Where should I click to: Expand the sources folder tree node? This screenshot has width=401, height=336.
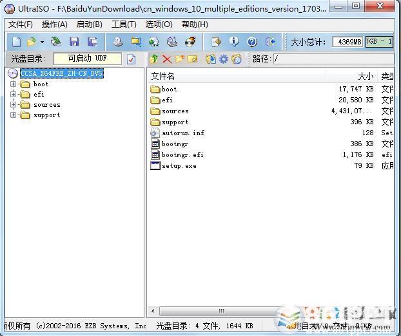13,104
